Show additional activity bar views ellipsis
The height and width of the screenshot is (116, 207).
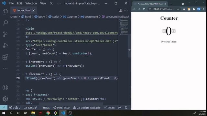5,68
